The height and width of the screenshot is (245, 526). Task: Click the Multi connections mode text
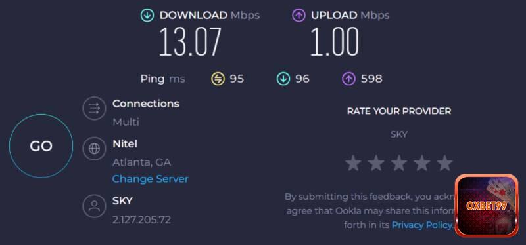point(126,122)
